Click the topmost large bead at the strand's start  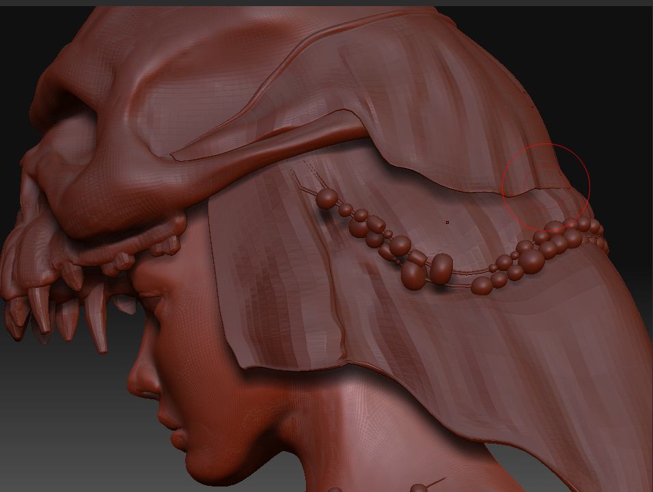(327, 199)
